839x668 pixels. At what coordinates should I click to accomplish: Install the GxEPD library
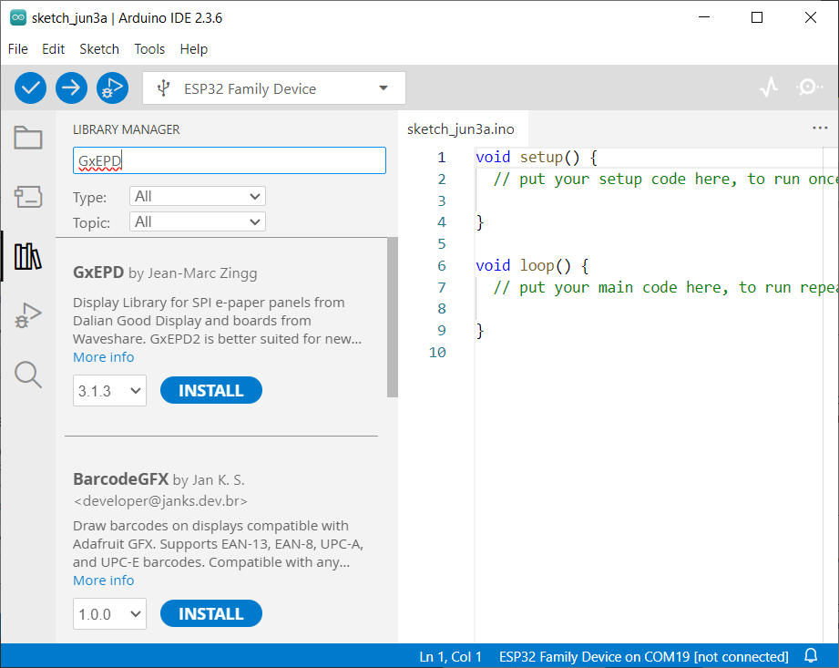[x=211, y=391]
